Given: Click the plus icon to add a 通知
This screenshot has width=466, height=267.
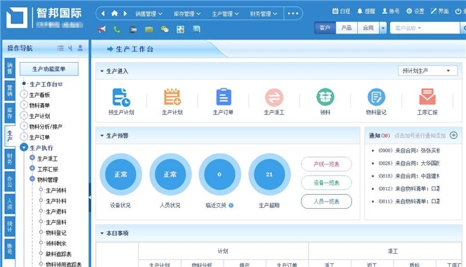Looking at the screenshot, I should (453, 135).
